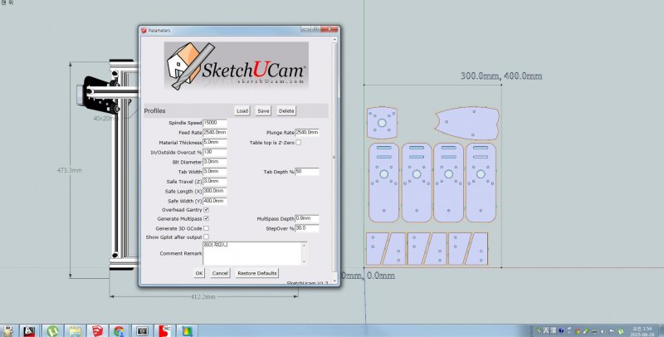
Task: Click the Comment Remark text area
Action: 254,252
